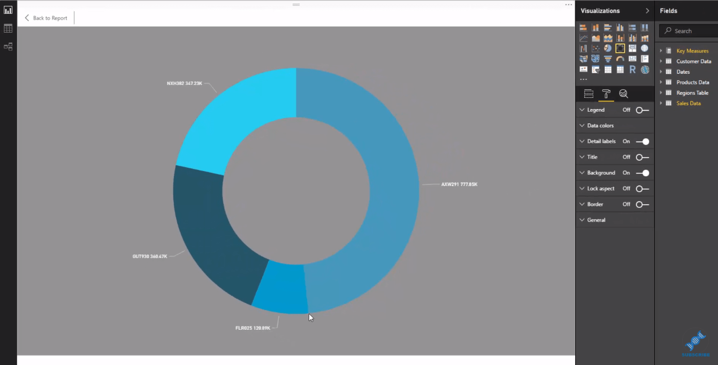
Task: Turn off the Detail labels toggle
Action: pyautogui.click(x=642, y=142)
